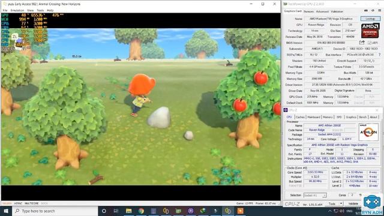384x216 pixels.
Task: Click the Type here to search box
Action: point(55,211)
